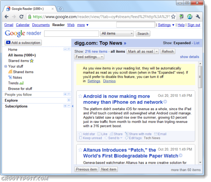
Task: Check the Keep unread checkbox
Action: 81,138
